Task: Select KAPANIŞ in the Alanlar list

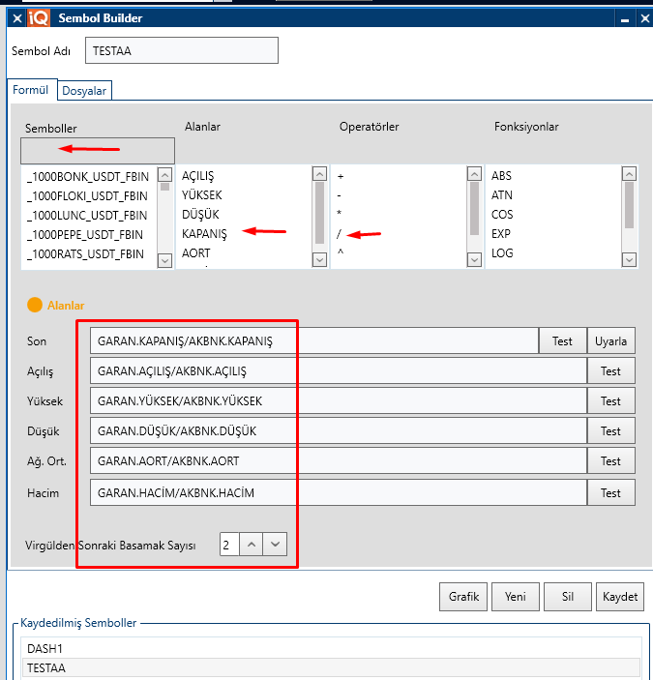Action: click(x=204, y=234)
